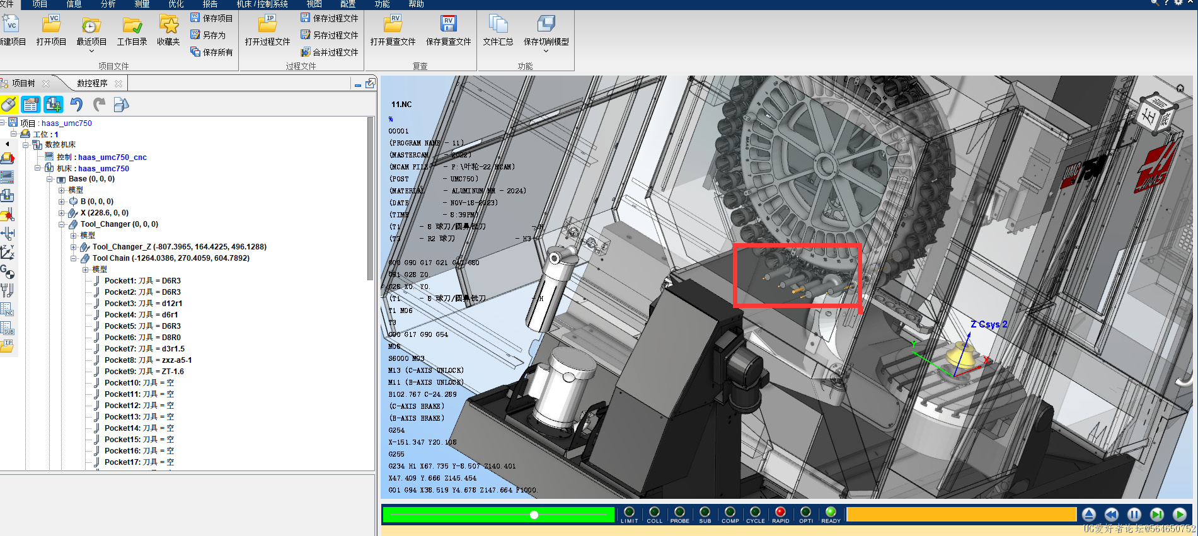The height and width of the screenshot is (536, 1198).
Task: Toggle the LIMIT status light
Action: tap(629, 512)
